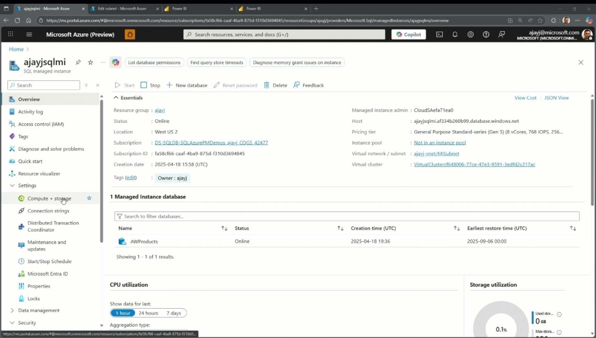Sort databases by Status column
Viewport: 596px width, 338px height.
(341, 228)
